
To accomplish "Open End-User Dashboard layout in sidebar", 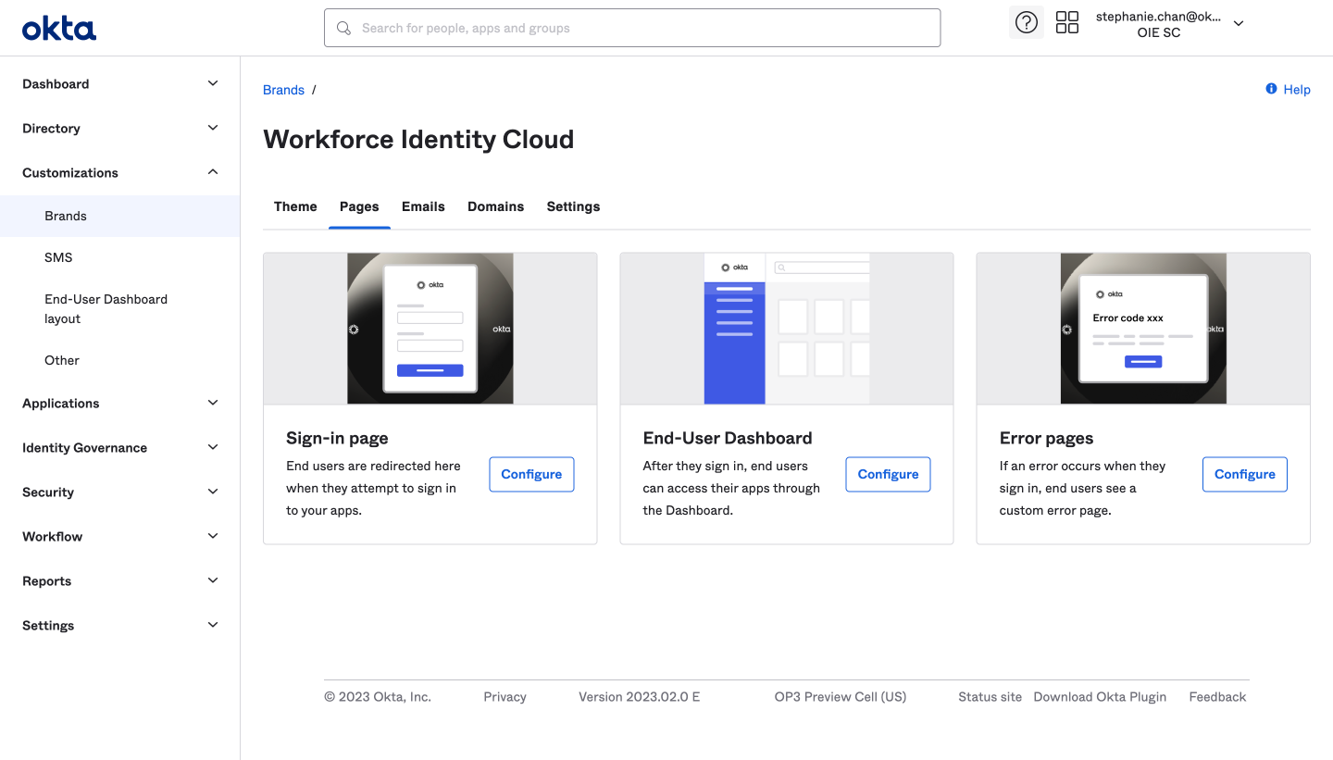I will coord(120,308).
